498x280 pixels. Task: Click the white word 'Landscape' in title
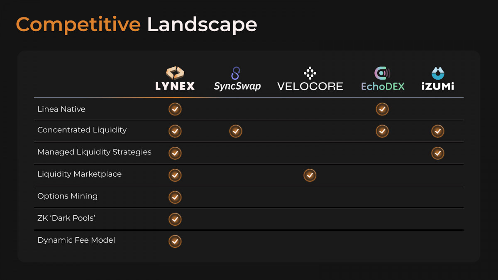tap(202, 25)
